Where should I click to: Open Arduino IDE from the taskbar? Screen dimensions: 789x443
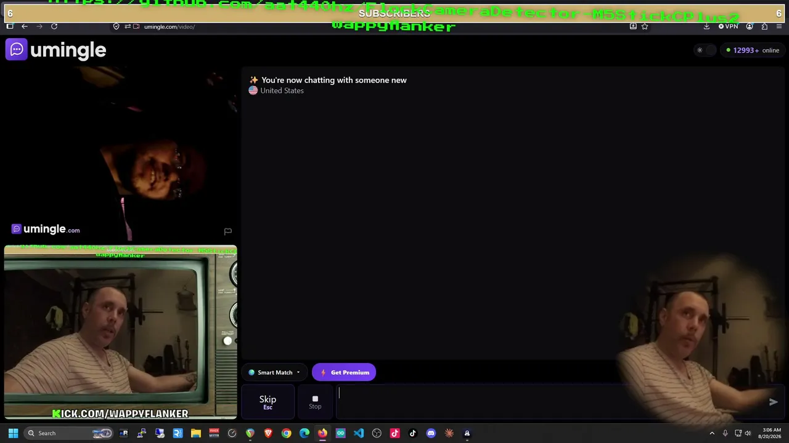click(340, 433)
